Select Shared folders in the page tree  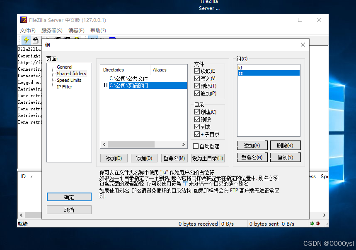71,74
